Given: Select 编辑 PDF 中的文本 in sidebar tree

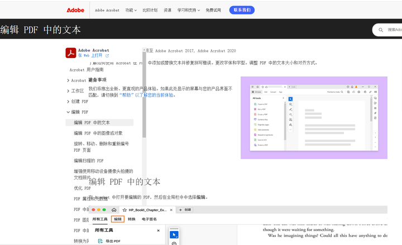Looking at the screenshot, I should click(x=99, y=123).
